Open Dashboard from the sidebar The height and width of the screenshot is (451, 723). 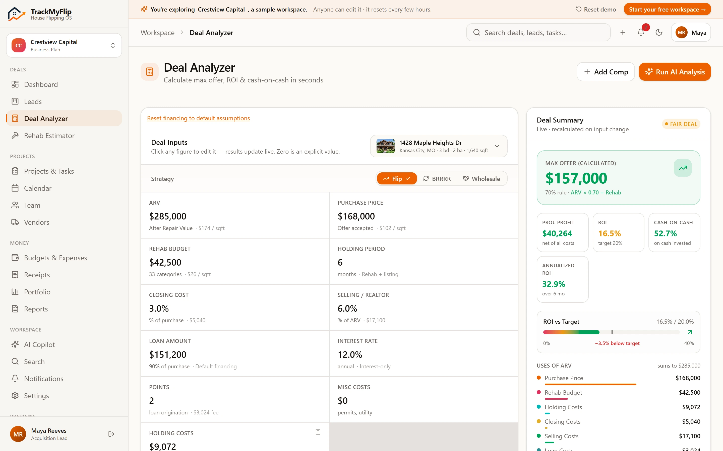[64, 84]
